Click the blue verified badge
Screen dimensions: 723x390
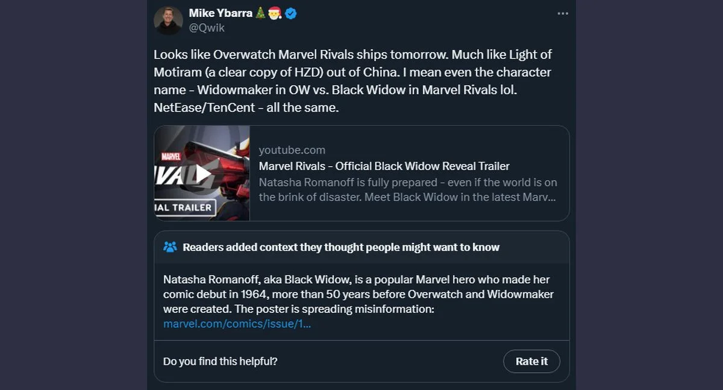coord(291,13)
